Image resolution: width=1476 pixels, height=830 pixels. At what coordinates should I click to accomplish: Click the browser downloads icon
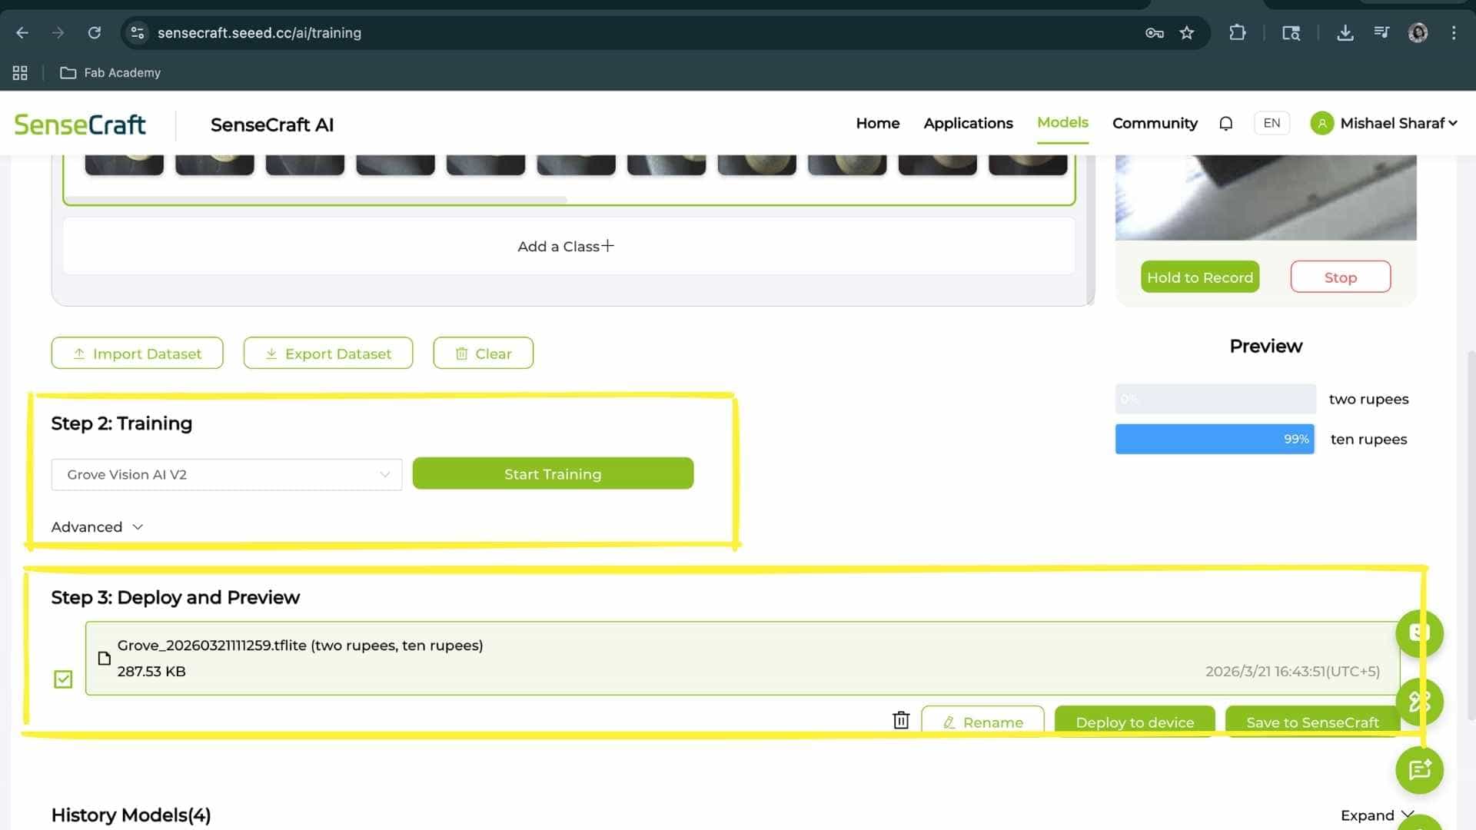click(1345, 33)
